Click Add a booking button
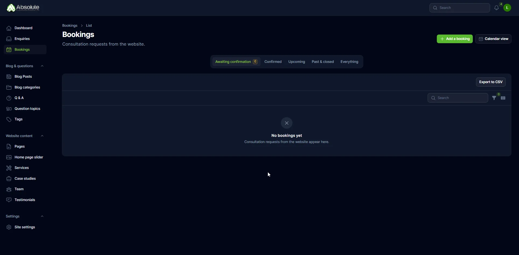The height and width of the screenshot is (255, 519). pyautogui.click(x=455, y=39)
